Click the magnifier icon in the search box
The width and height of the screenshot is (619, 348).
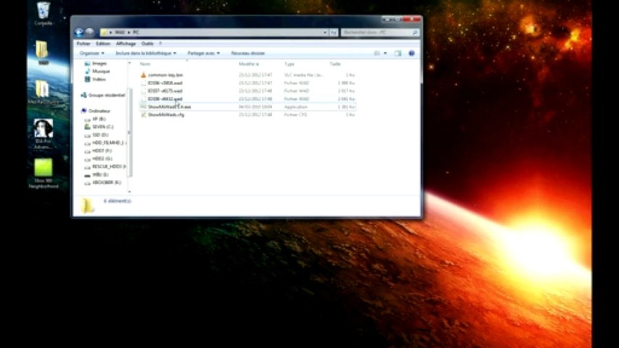(415, 32)
